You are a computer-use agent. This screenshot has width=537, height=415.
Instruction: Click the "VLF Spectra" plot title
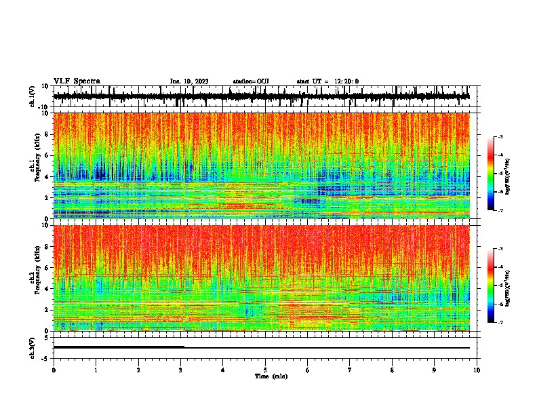pos(77,81)
